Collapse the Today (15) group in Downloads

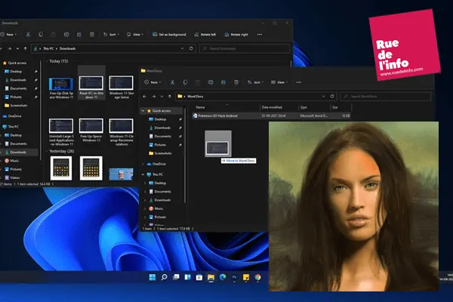pos(47,61)
